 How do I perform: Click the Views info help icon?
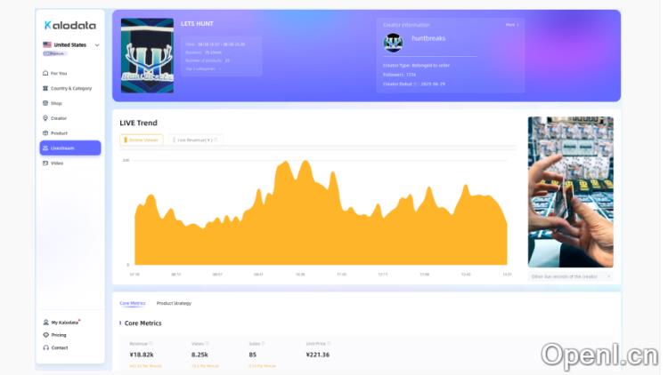coord(208,344)
